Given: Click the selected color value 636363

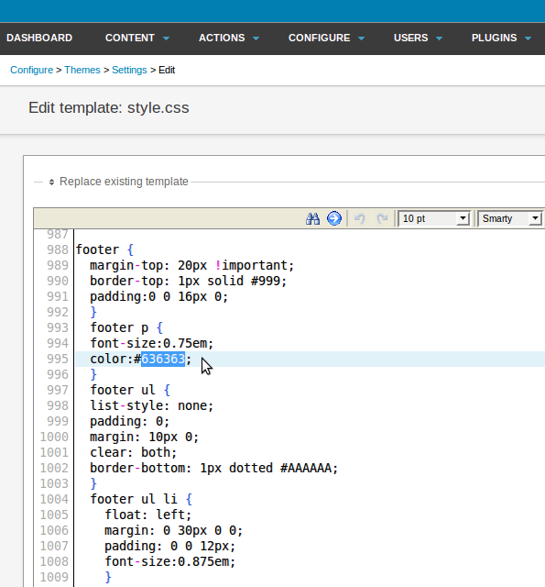Looking at the screenshot, I should [163, 359].
